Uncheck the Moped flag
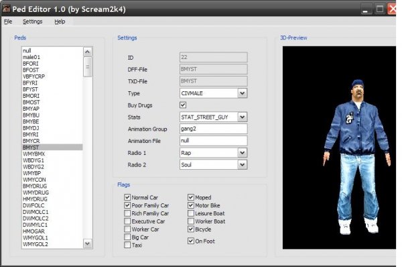This screenshot has height=267, width=402. (x=191, y=197)
